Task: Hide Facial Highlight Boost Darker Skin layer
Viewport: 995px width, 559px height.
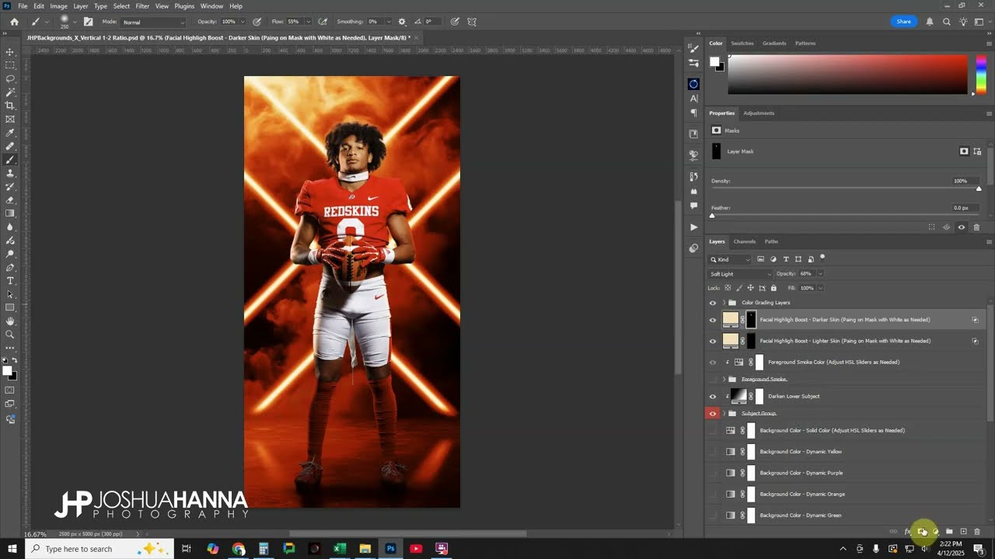Action: pyautogui.click(x=713, y=320)
